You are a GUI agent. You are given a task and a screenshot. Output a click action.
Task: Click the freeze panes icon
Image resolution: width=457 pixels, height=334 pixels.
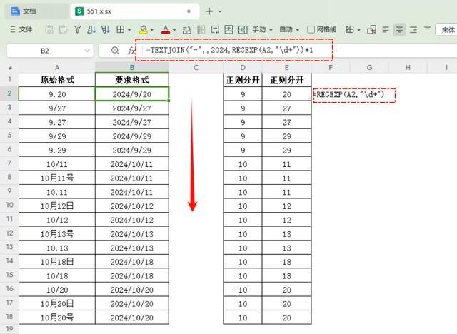pyautogui.click(x=350, y=29)
